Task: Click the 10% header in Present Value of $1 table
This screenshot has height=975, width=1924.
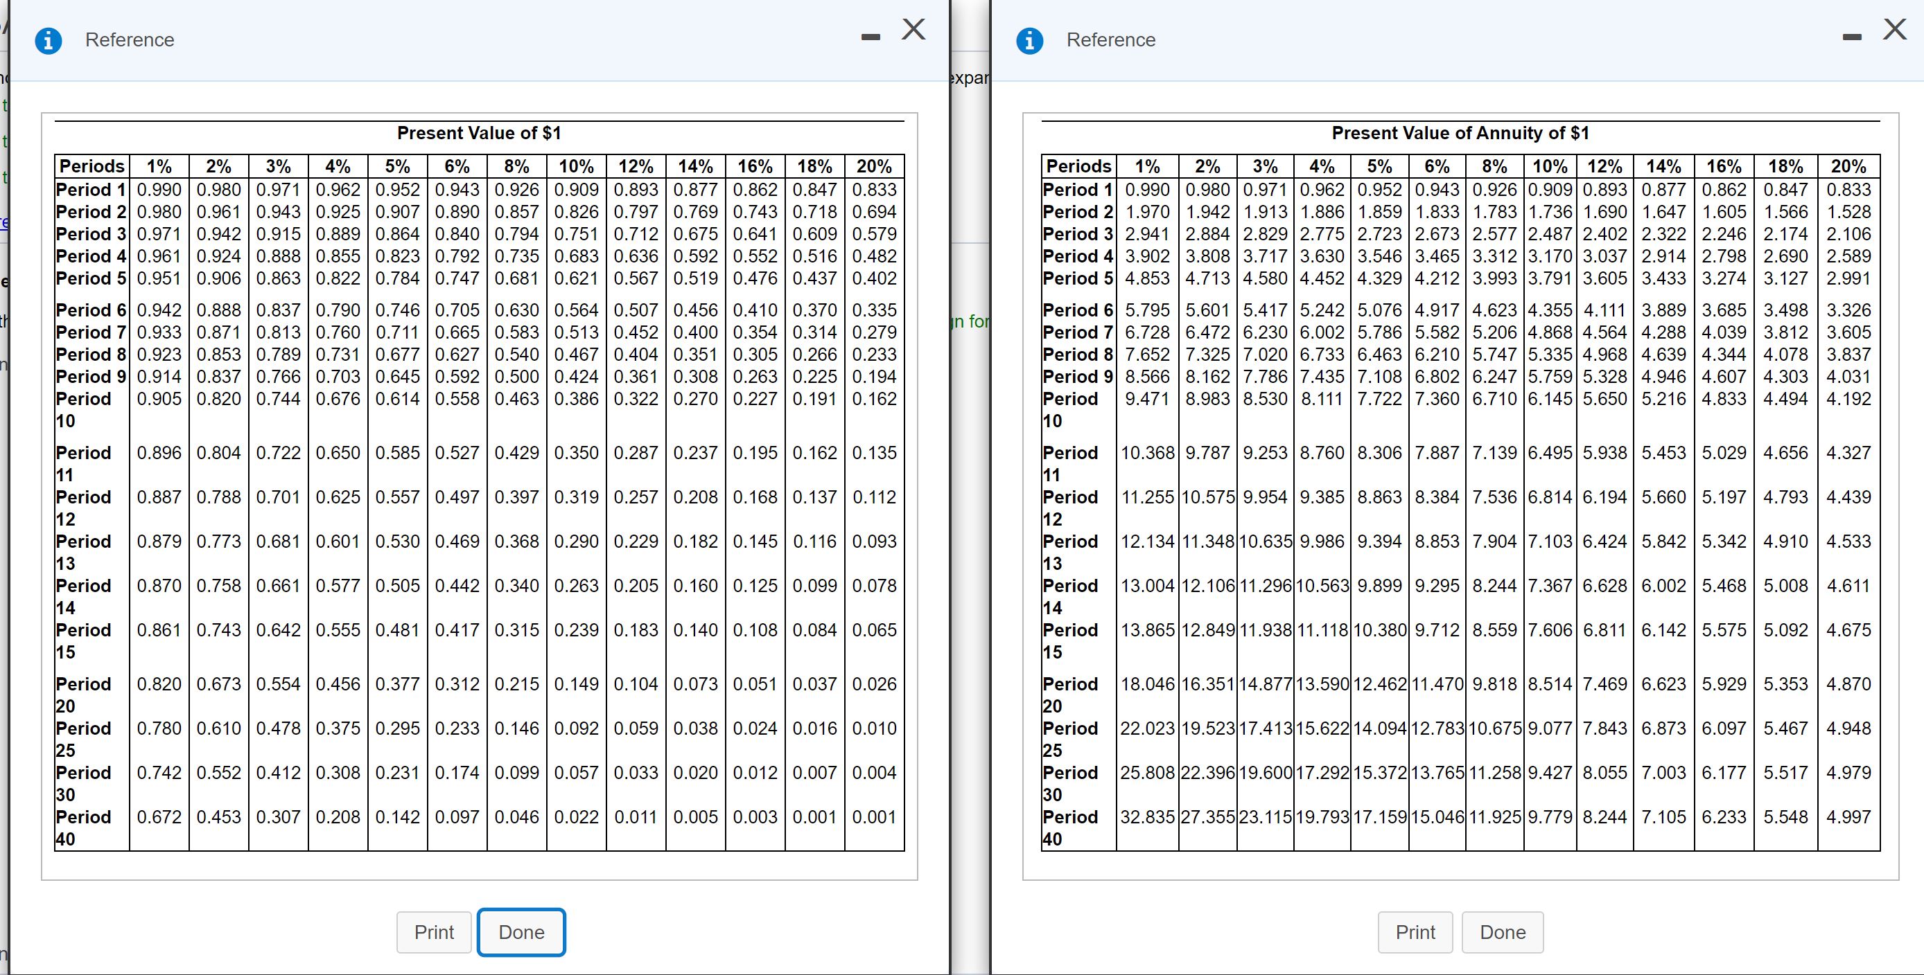Action: tap(576, 166)
